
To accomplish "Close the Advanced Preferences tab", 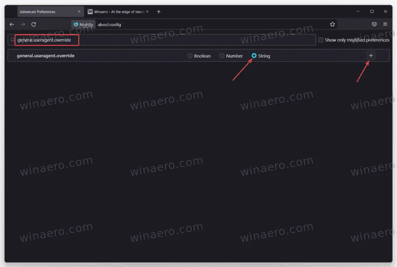I will 79,11.
